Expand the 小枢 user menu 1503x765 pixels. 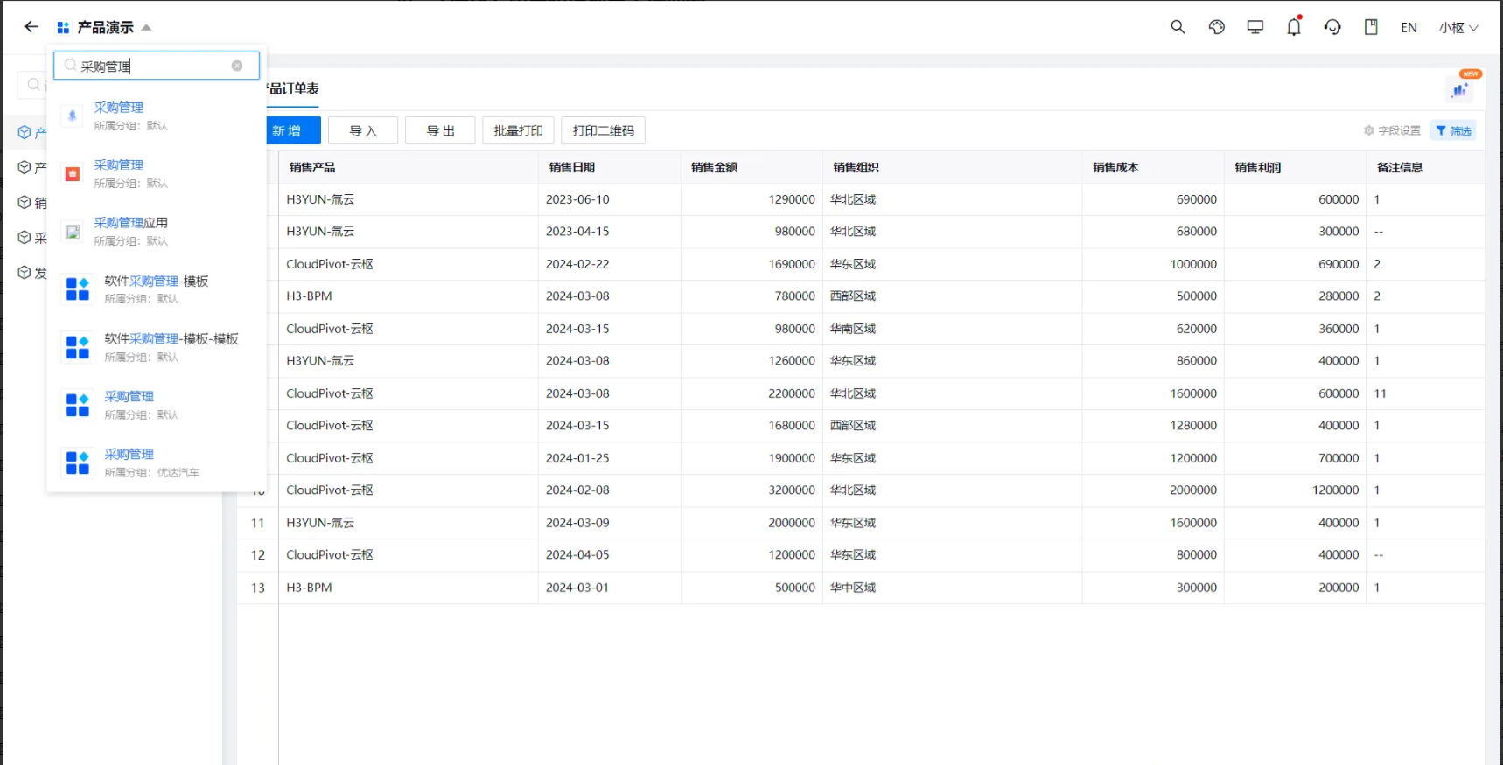click(1458, 28)
